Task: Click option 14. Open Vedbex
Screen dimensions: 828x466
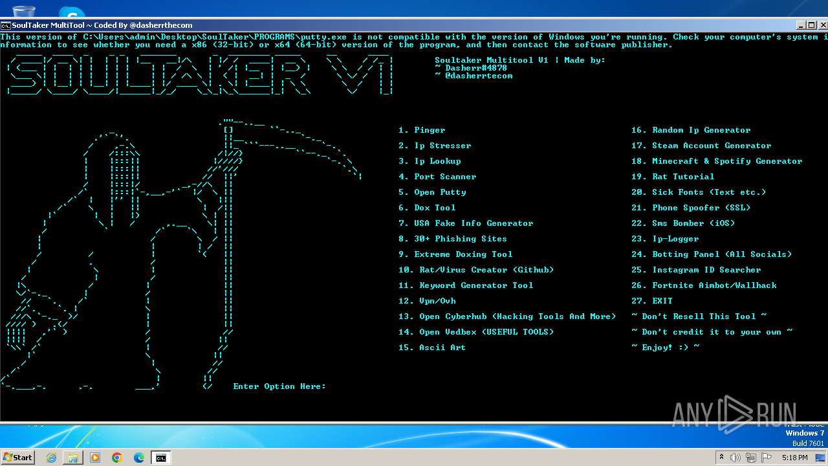Action: tap(476, 332)
